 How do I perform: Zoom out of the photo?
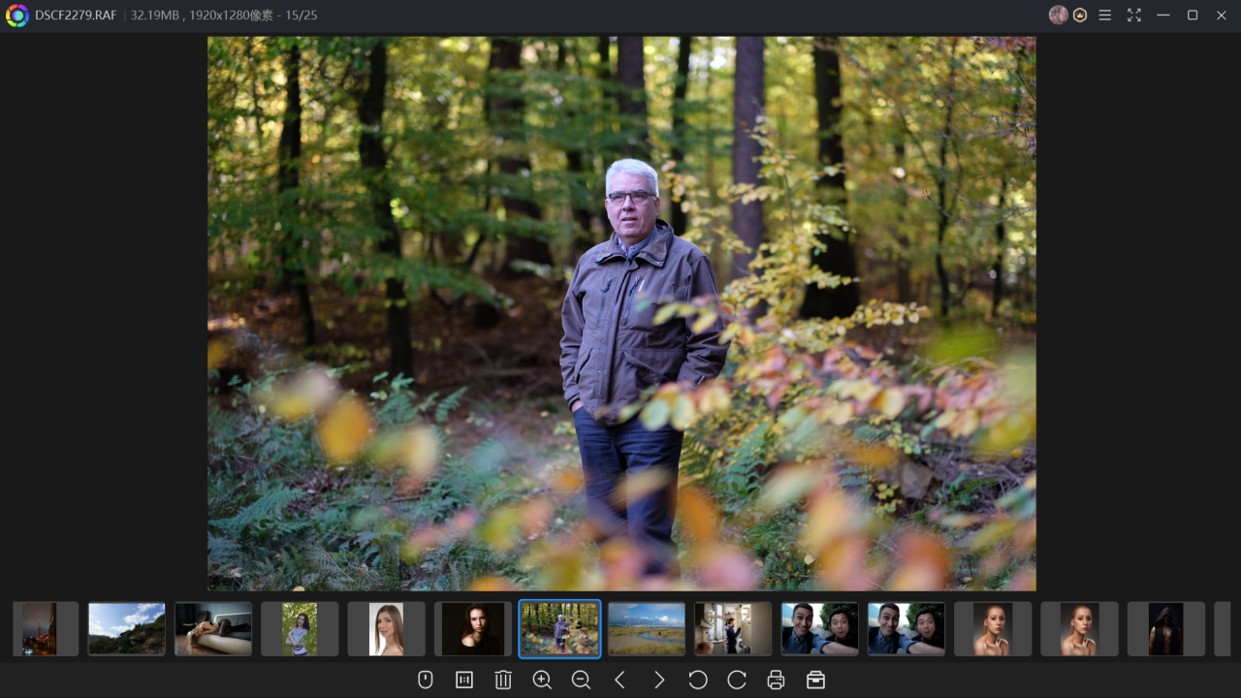581,680
